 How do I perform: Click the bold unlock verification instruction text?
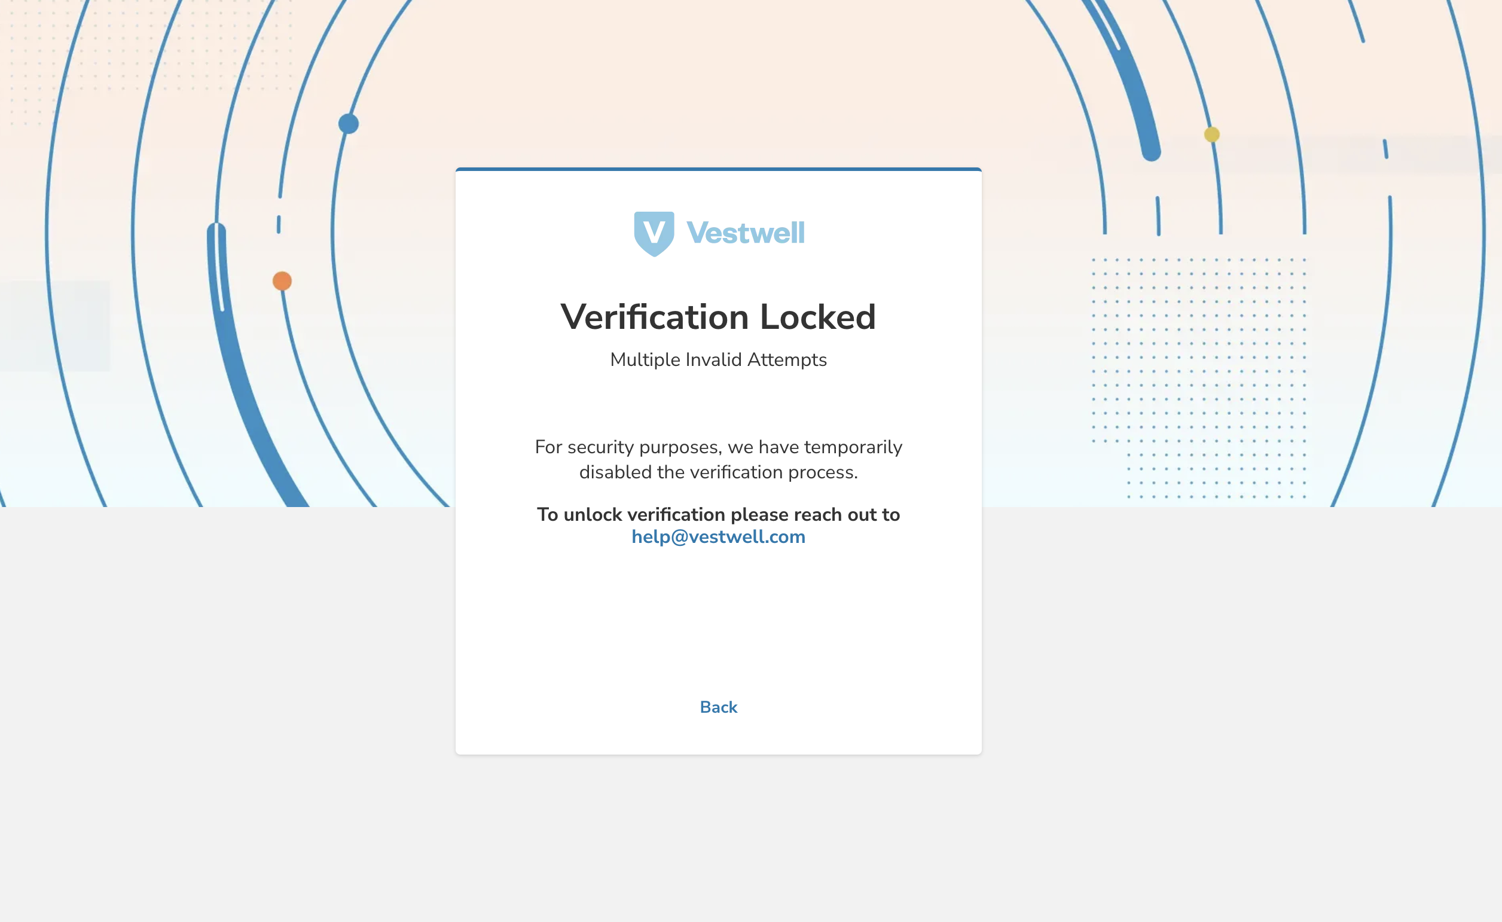pyautogui.click(x=718, y=515)
